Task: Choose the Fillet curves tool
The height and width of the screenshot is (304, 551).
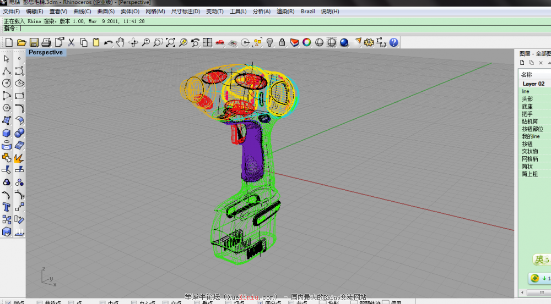Action: (x=19, y=108)
